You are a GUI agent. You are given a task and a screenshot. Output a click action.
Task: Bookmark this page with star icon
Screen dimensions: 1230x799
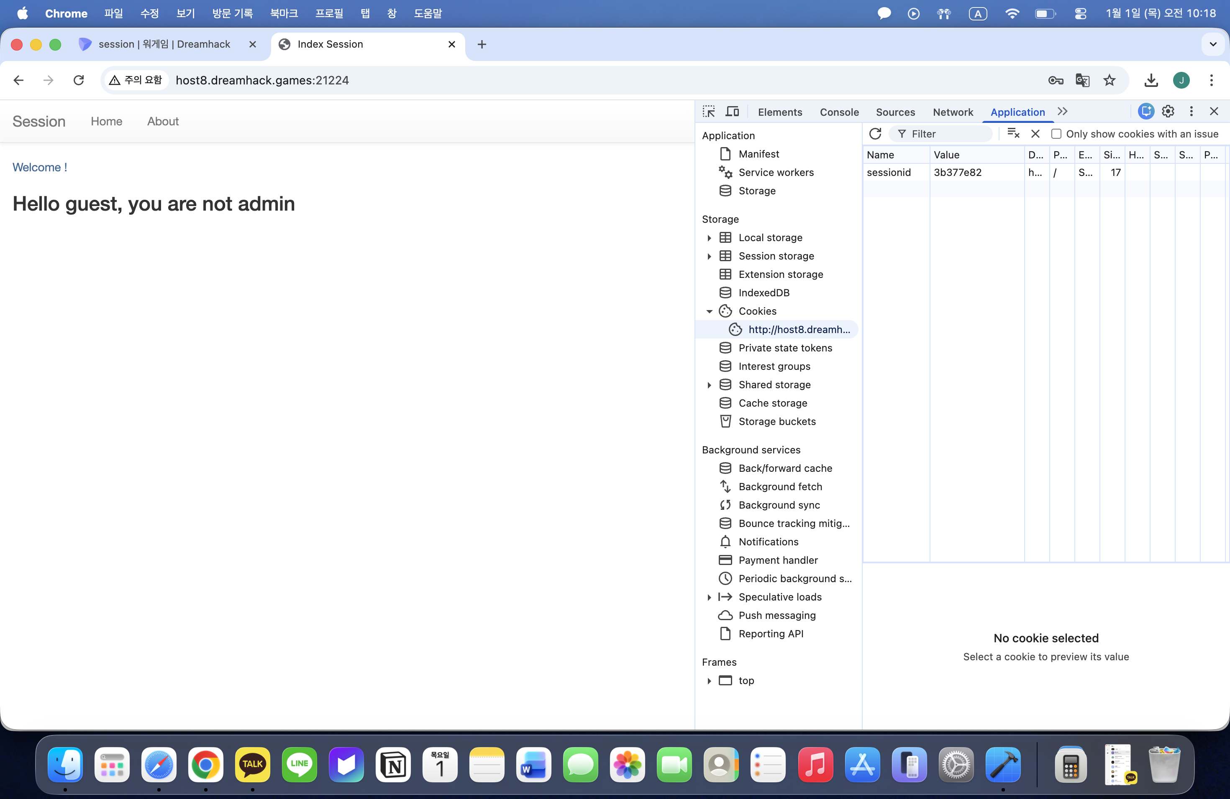coord(1109,80)
